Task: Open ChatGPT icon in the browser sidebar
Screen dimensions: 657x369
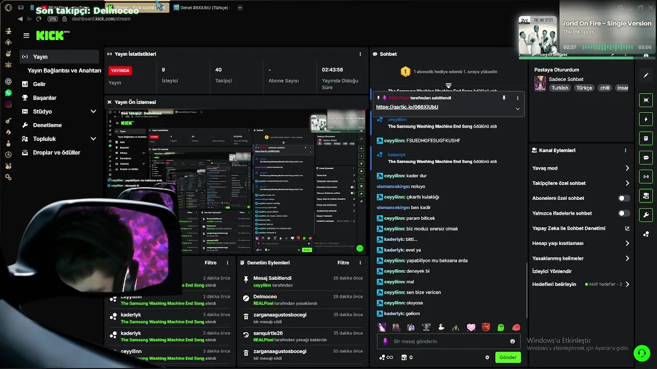Action: pyautogui.click(x=8, y=81)
